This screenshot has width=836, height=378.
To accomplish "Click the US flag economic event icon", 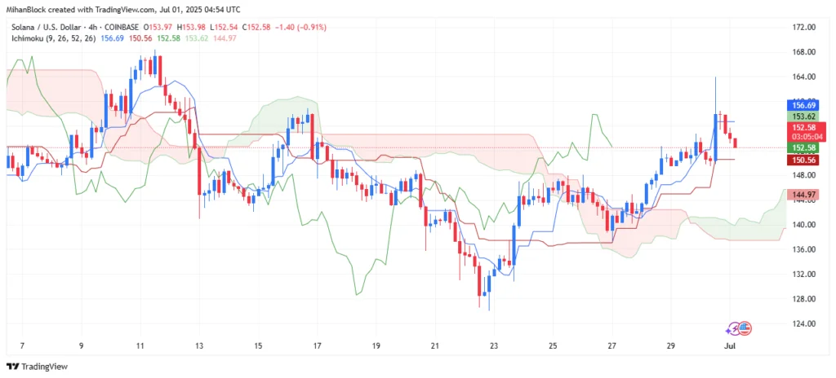I will (x=745, y=328).
